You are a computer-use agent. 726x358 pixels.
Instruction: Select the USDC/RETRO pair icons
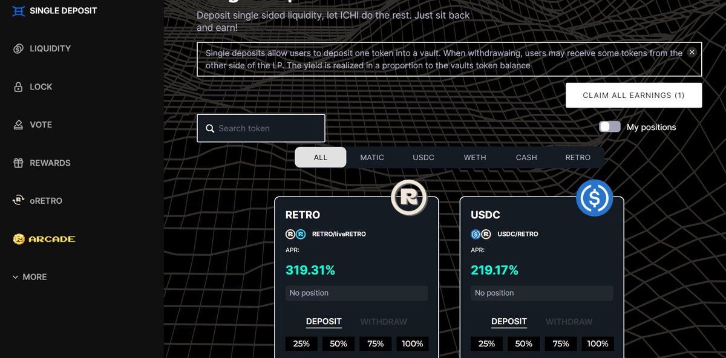[481, 234]
